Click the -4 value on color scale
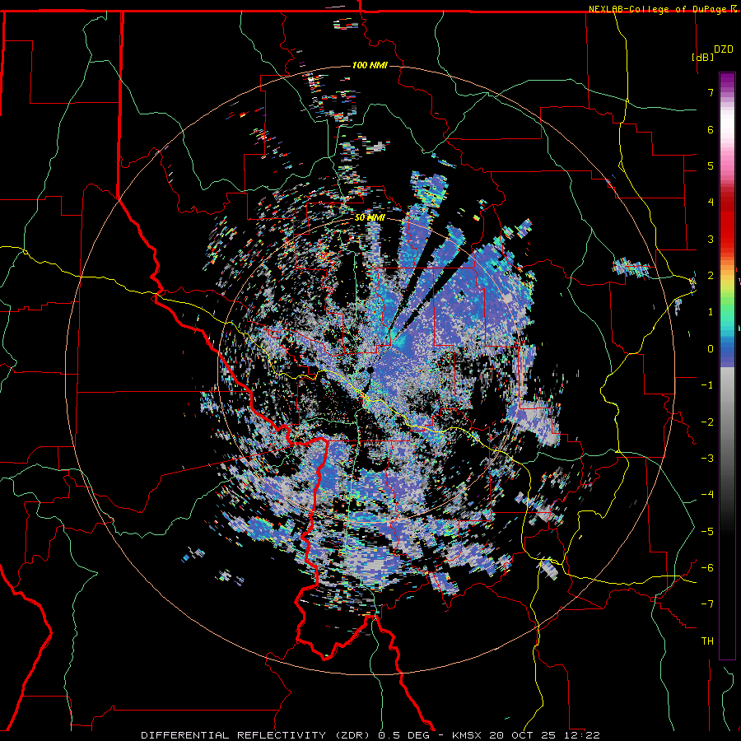This screenshot has width=741, height=741. pyautogui.click(x=707, y=495)
